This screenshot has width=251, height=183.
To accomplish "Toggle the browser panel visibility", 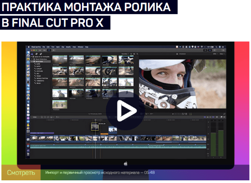I will coord(205,51).
